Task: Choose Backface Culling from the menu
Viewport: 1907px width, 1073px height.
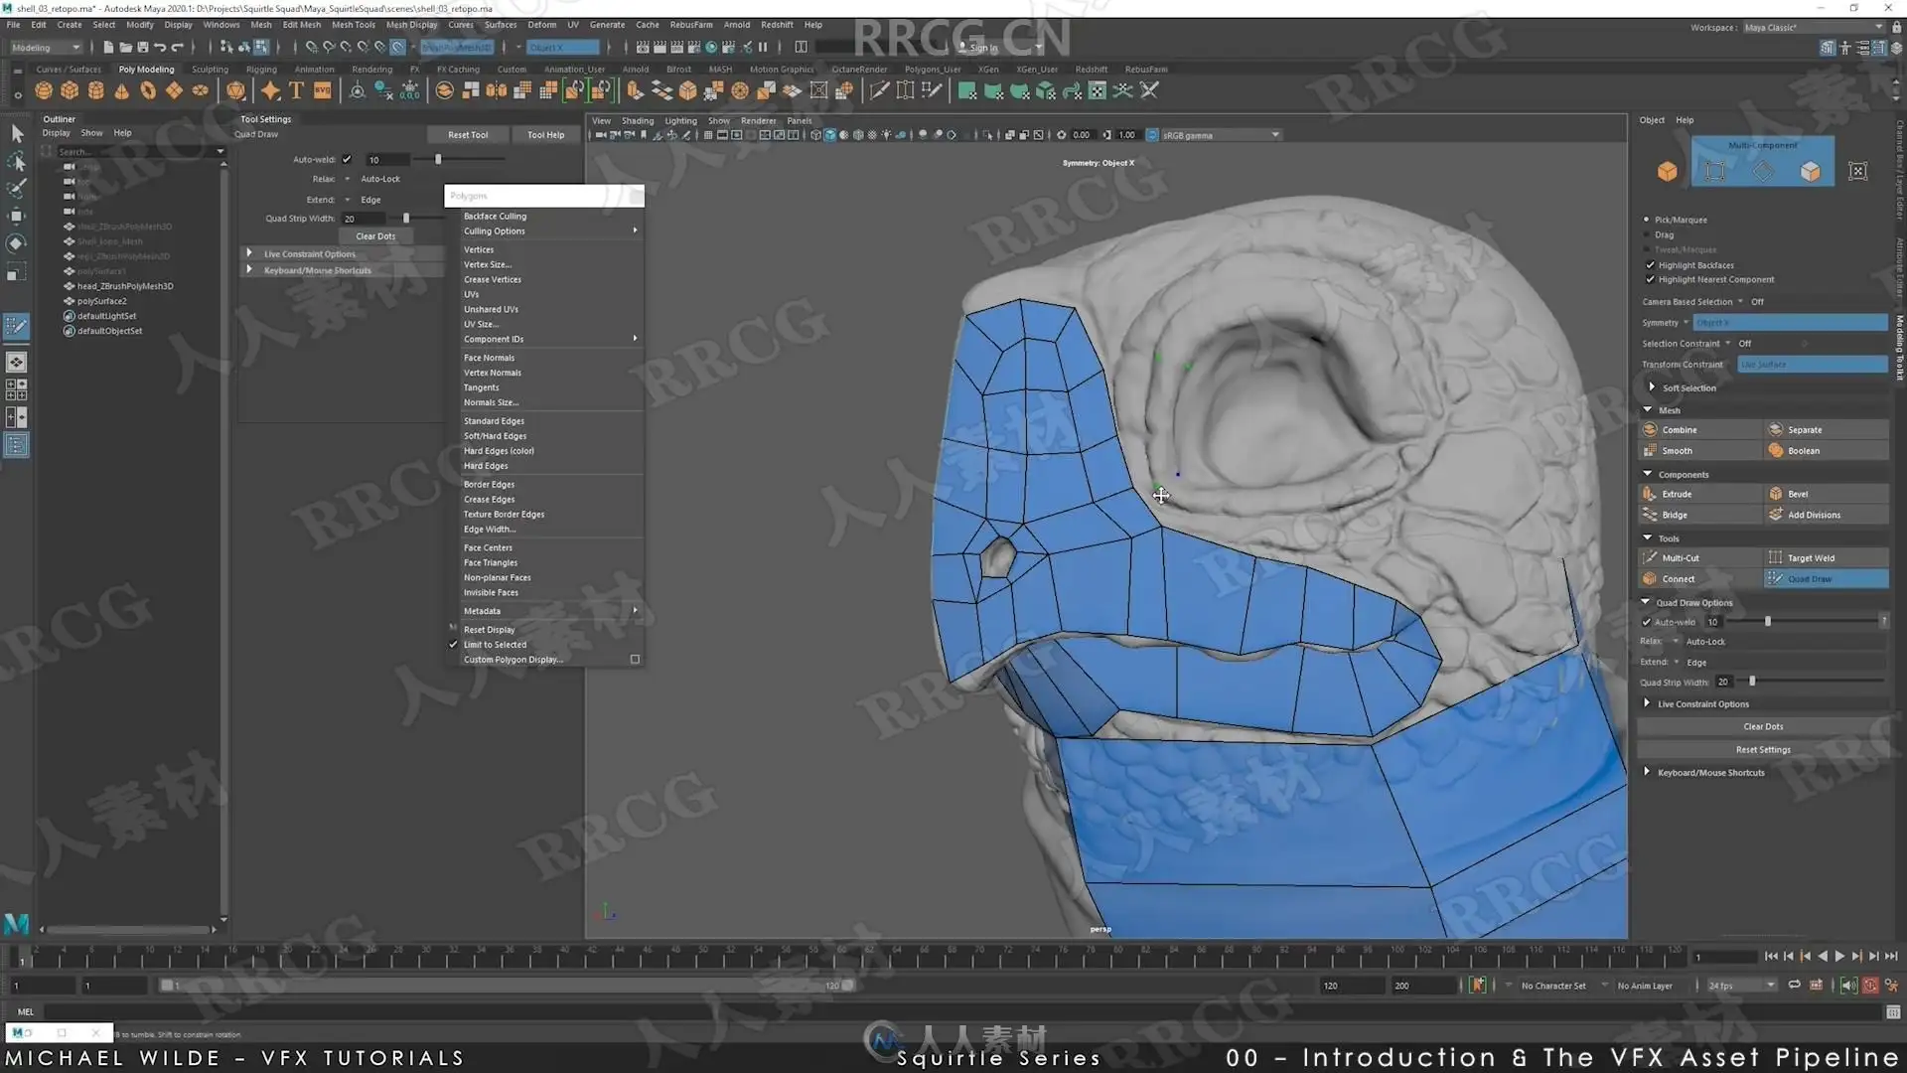Action: coord(495,217)
